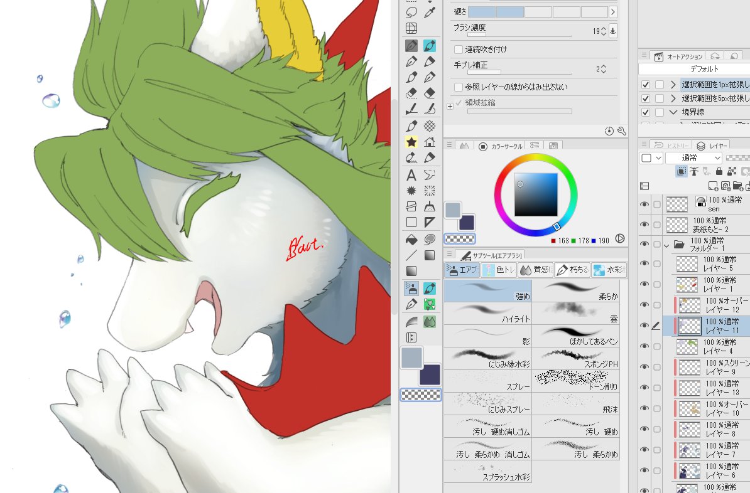The height and width of the screenshot is (493, 750).
Task: Select 色トレ sub tool group
Action: [499, 270]
